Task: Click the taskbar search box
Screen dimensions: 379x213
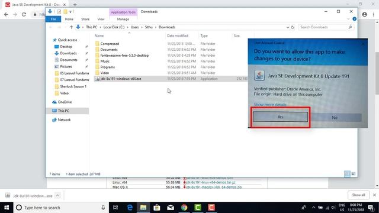Action: click(61, 208)
